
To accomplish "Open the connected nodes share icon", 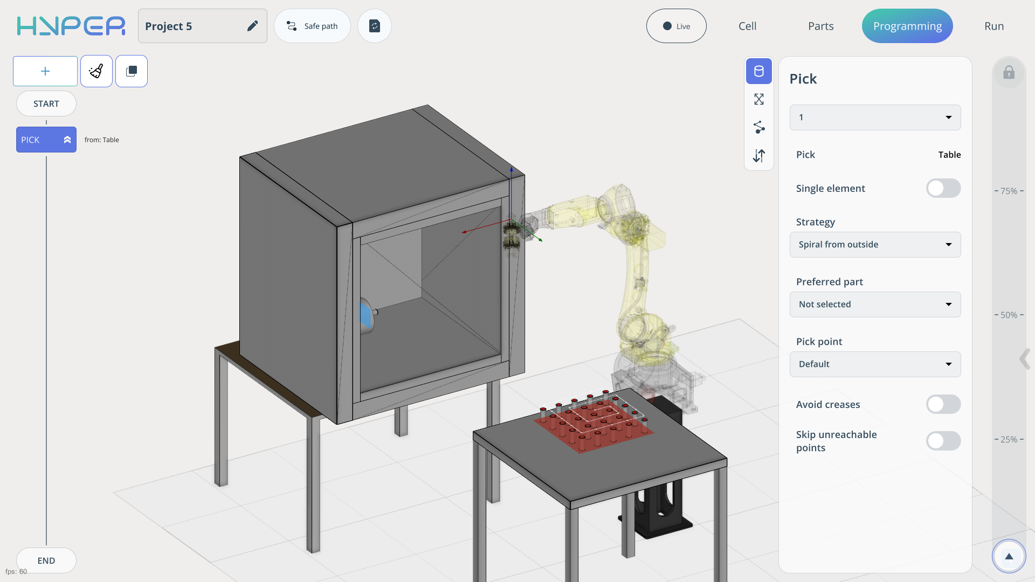I will (x=758, y=127).
